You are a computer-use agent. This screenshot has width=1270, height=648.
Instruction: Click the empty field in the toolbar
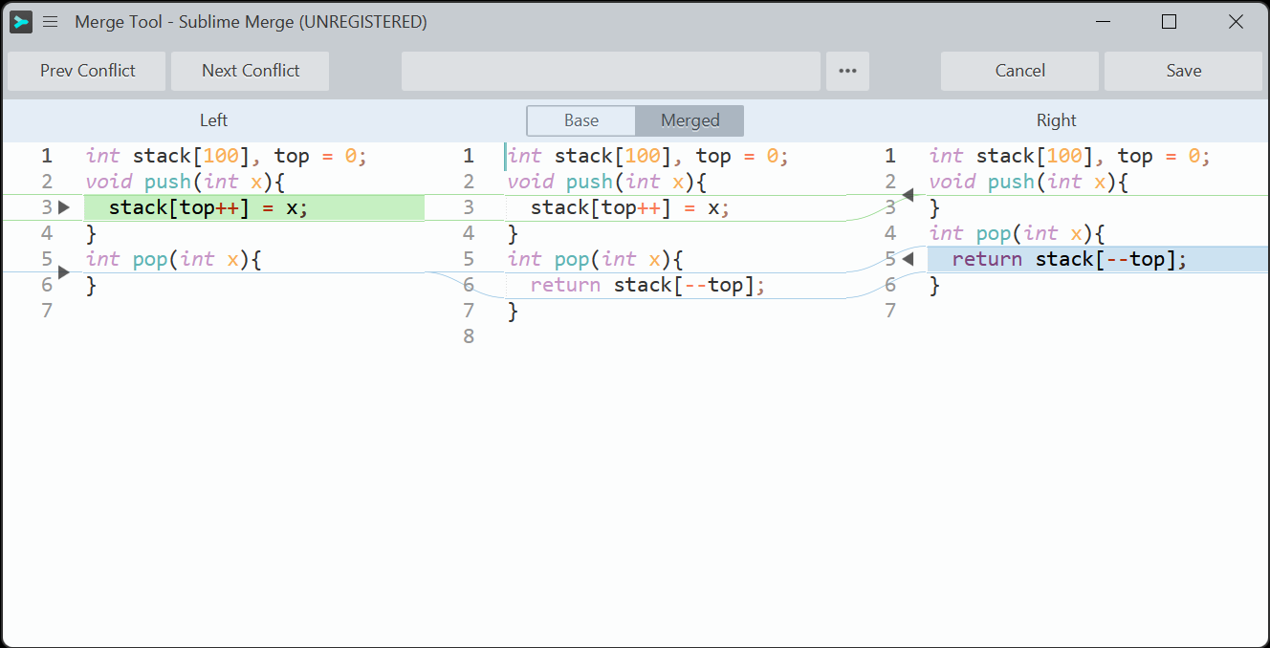click(611, 71)
